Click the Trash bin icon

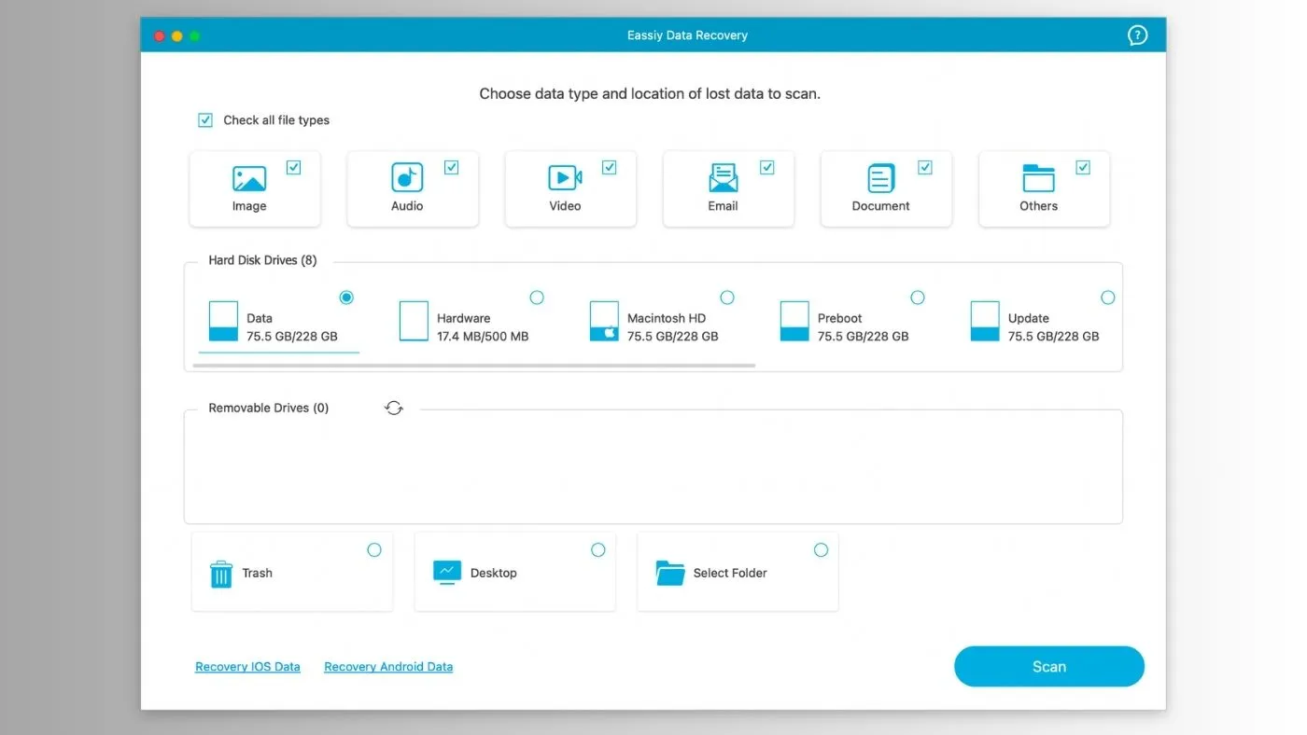[221, 574]
